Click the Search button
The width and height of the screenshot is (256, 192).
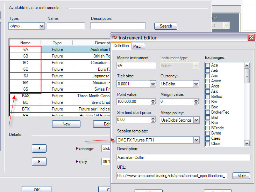[166, 26]
